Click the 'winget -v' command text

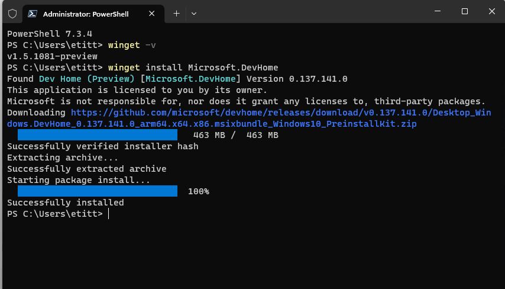click(132, 45)
